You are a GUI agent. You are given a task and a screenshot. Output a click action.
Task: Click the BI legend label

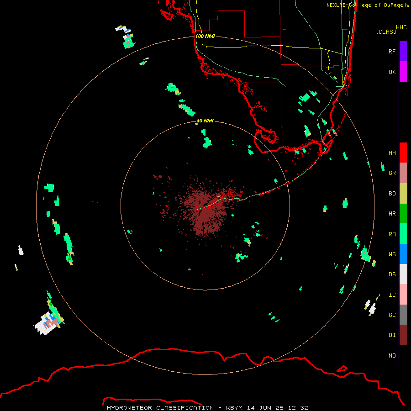[x=392, y=335]
